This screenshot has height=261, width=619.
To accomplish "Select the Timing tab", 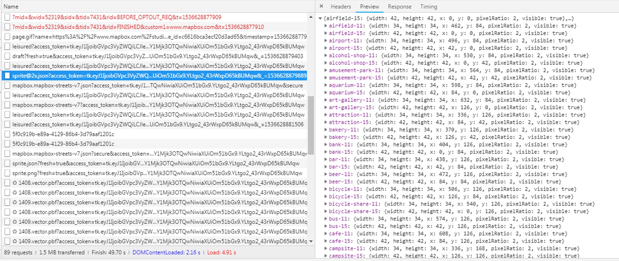I will [428, 7].
